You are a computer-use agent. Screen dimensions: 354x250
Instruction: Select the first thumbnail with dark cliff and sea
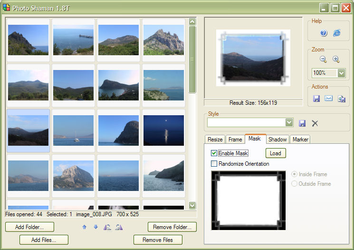coord(28,40)
